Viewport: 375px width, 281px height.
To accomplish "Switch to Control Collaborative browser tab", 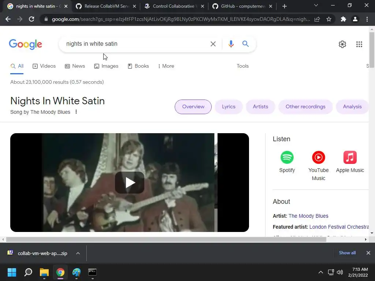I will pyautogui.click(x=174, y=6).
